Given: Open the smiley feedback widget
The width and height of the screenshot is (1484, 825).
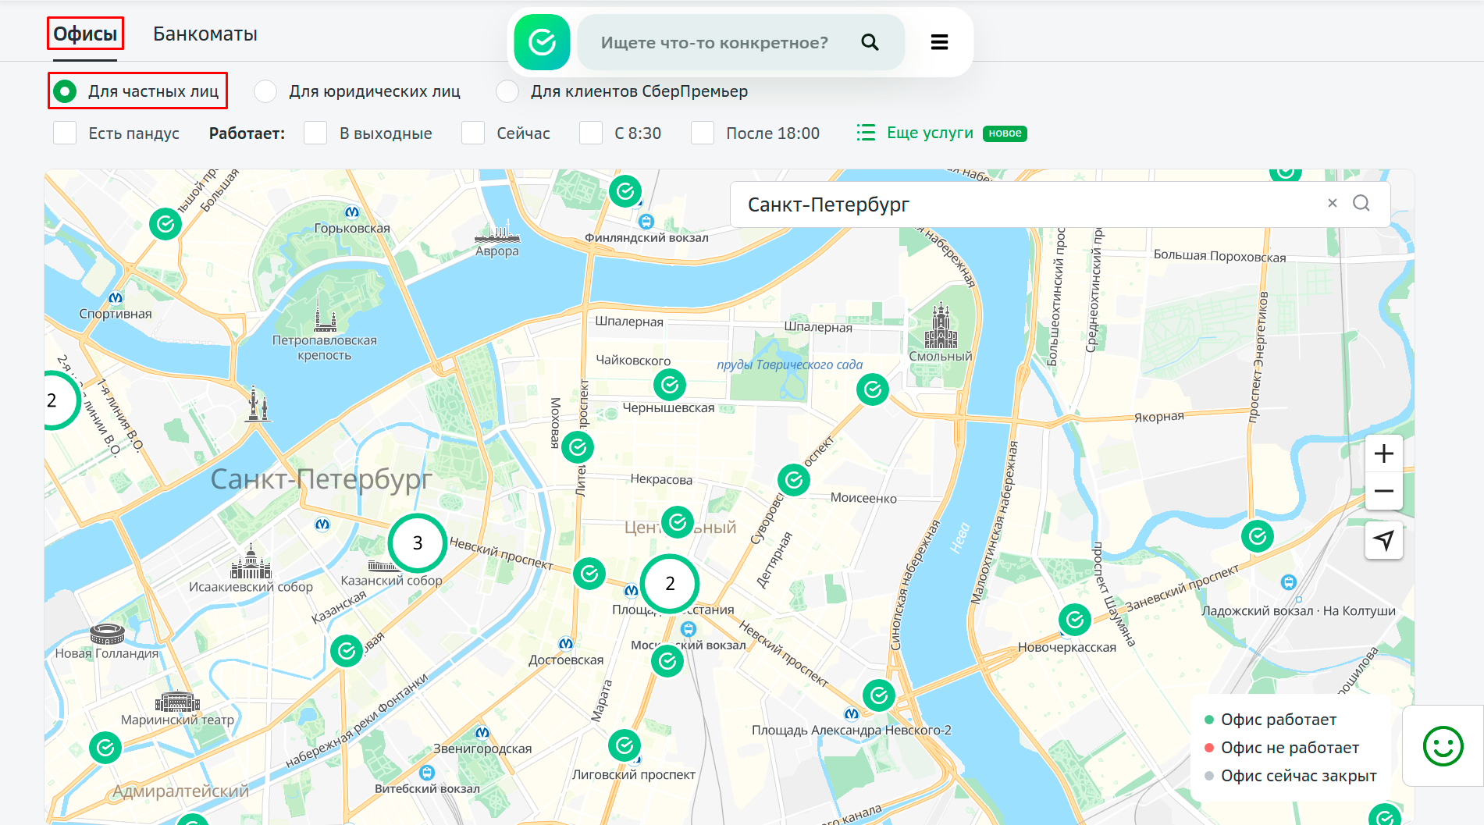Looking at the screenshot, I should pyautogui.click(x=1443, y=746).
